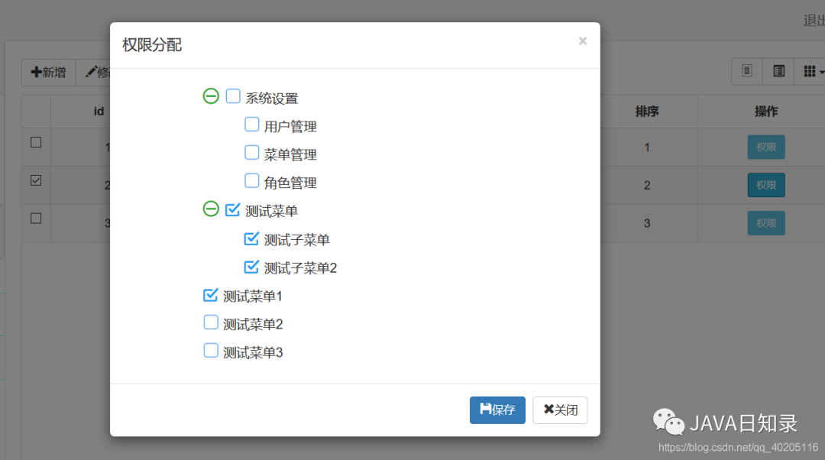This screenshot has height=460, width=825.
Task: Select the 用户管理 tree label
Action: [290, 127]
